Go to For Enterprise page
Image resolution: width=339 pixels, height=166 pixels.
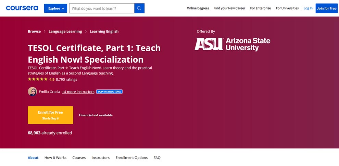[x=260, y=8]
